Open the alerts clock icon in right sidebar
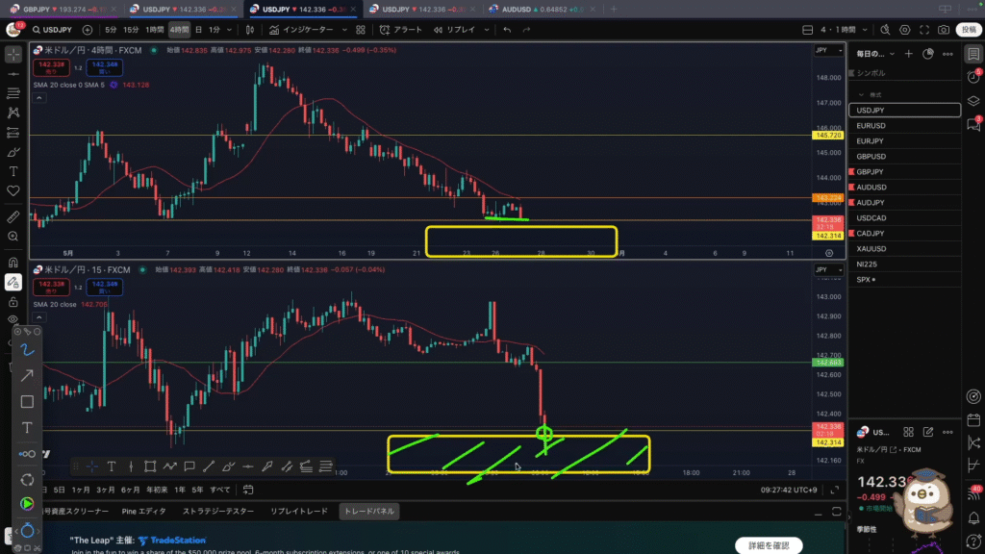This screenshot has width=985, height=554. (973, 77)
